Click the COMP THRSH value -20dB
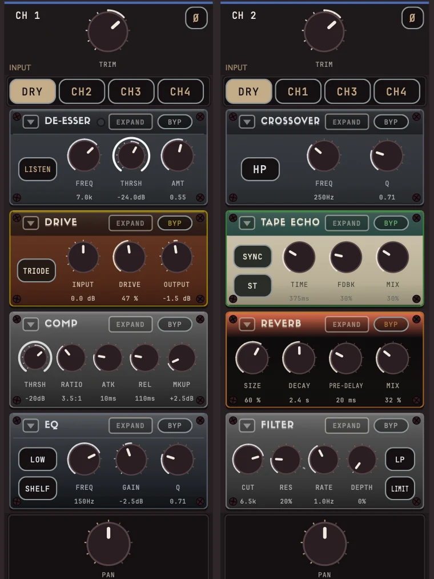The height and width of the screenshot is (579, 434). point(35,399)
